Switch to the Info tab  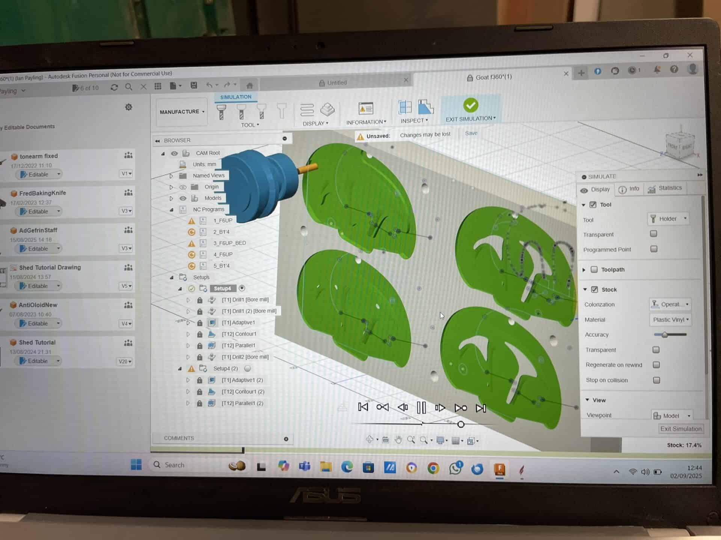[629, 189]
